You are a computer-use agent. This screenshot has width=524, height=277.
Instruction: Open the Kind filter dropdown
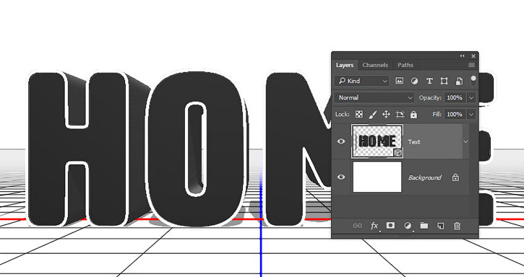click(362, 81)
